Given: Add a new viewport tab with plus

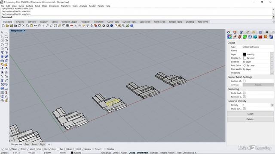Looking at the screenshot, I should 49,145.
